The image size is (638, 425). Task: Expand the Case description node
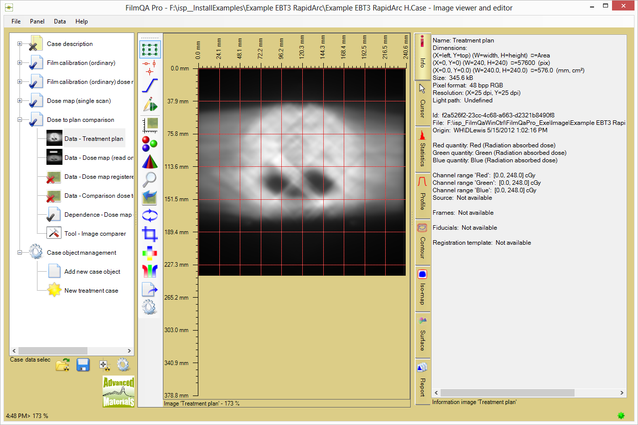pos(20,44)
